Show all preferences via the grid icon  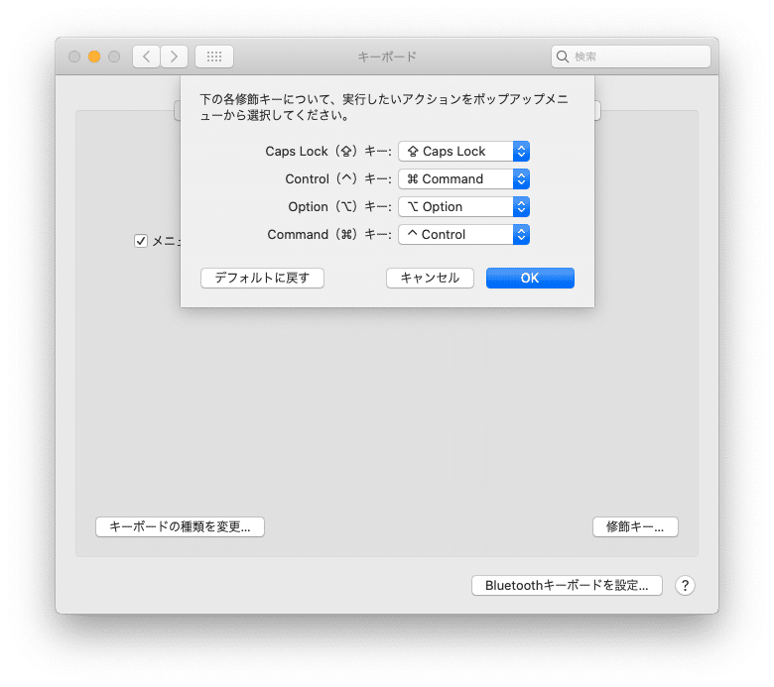[214, 57]
